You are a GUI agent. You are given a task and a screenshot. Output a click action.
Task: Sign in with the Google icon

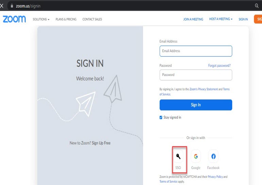click(x=196, y=156)
